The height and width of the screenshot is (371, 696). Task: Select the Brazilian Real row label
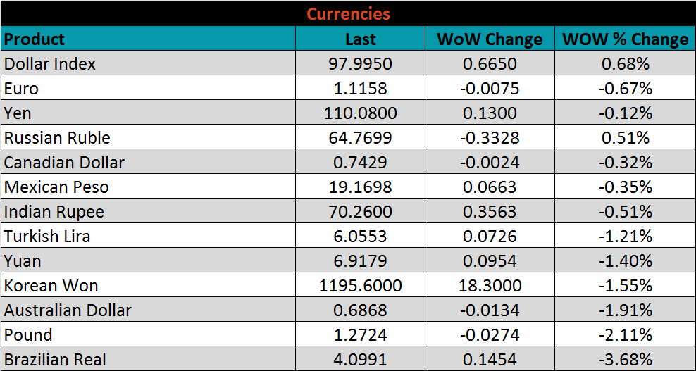tap(55, 360)
